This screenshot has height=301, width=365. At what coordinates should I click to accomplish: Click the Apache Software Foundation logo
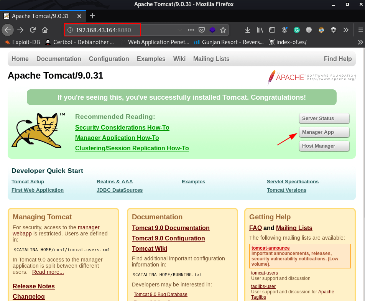[x=311, y=77]
